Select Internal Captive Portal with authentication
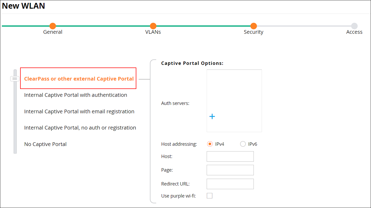This screenshot has height=208, width=371. pos(76,95)
